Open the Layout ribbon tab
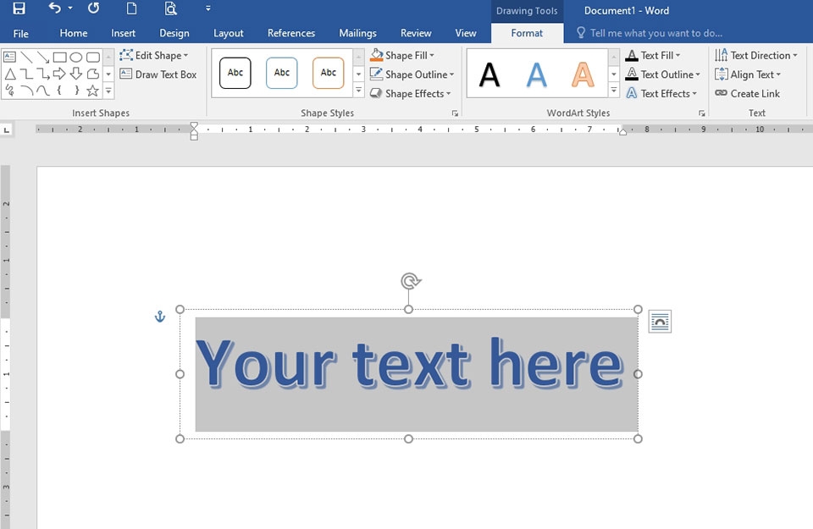813x529 pixels. click(x=228, y=33)
